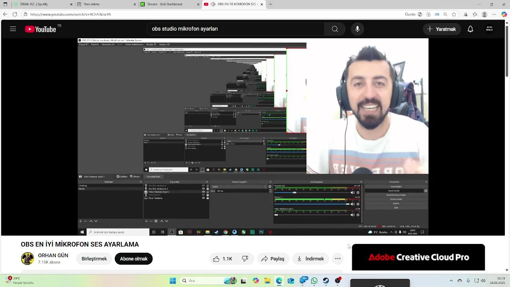Viewport: 510px width, 287px height.
Task: Open the tab actions menu at top left
Action: [x=6, y=4]
